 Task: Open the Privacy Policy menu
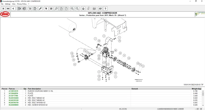pyautogui.click(x=22, y=4)
